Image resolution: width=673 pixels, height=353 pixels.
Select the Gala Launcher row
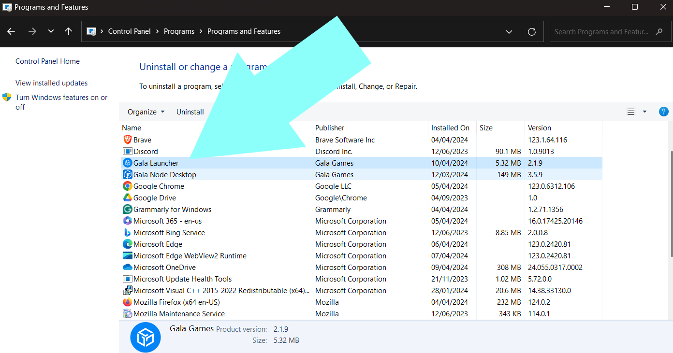click(x=361, y=163)
